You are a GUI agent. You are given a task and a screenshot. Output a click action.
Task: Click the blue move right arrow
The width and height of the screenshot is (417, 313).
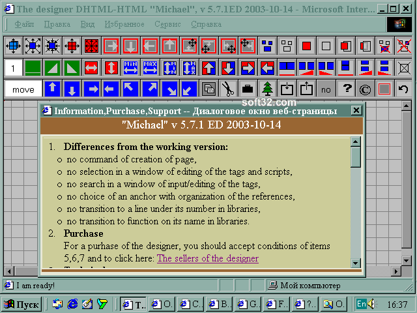tap(91, 89)
